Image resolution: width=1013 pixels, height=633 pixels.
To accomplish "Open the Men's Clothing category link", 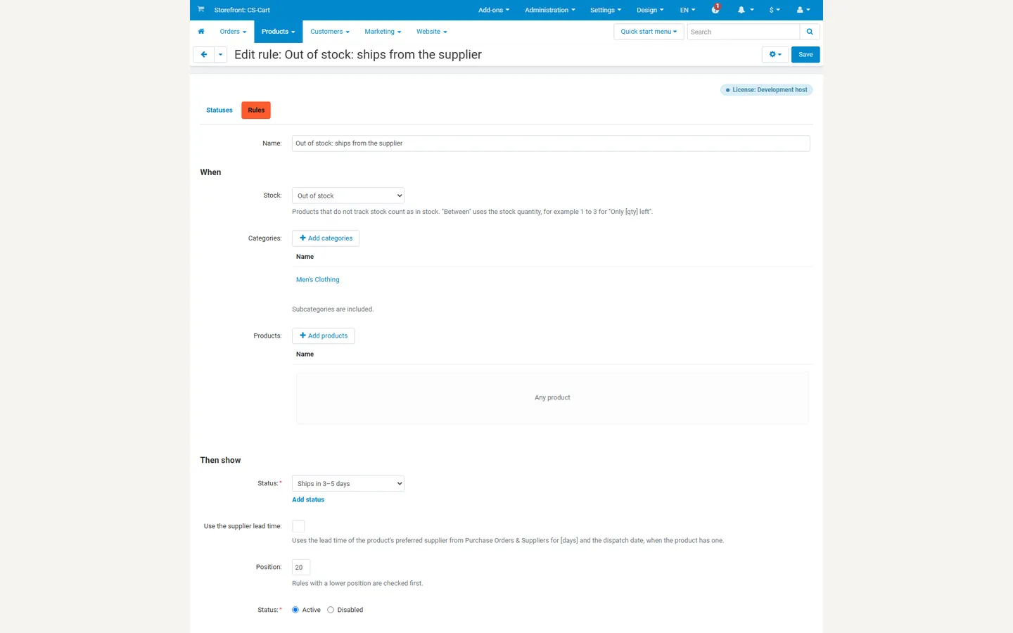I will coord(318,280).
